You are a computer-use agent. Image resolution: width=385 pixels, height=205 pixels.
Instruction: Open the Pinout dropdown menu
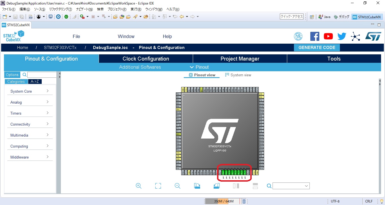point(199,67)
